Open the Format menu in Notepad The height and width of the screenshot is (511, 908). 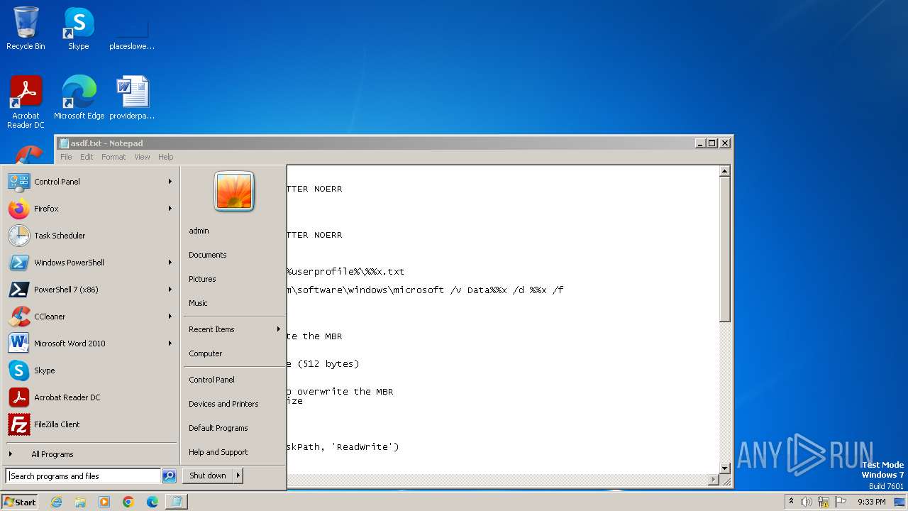tap(113, 157)
